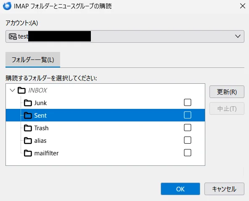Select the Sent folder name
Screen dimensions: 249x201
pyautogui.click(x=40, y=116)
